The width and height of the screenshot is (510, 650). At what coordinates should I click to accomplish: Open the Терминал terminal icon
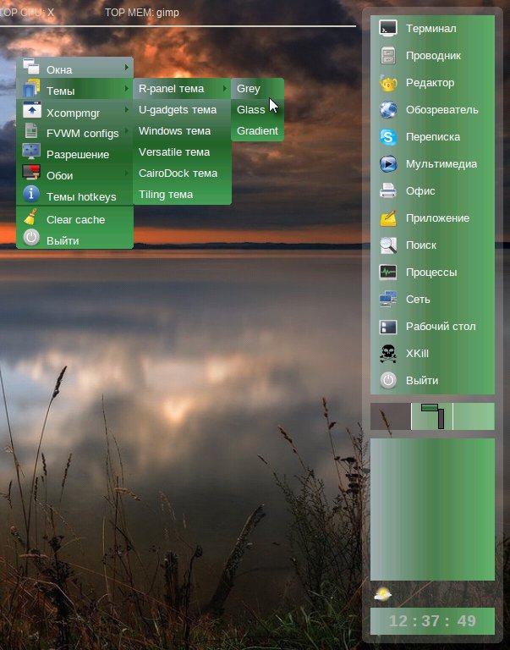388,28
